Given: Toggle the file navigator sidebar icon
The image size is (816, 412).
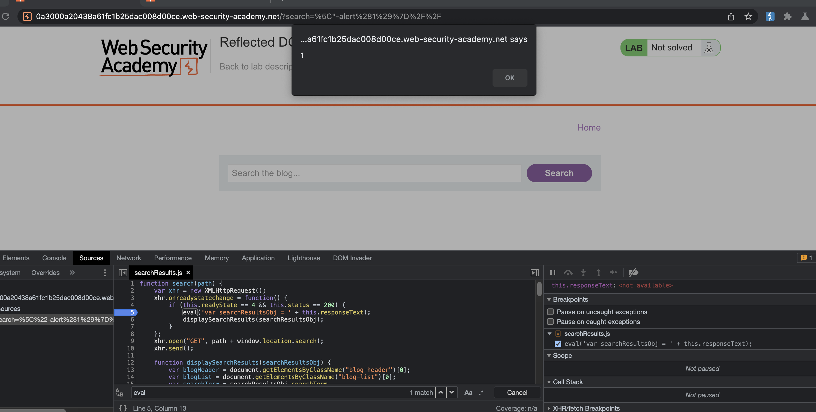Looking at the screenshot, I should [123, 272].
